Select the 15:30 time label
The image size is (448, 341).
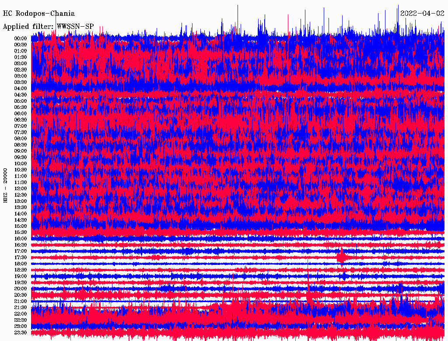21,232
